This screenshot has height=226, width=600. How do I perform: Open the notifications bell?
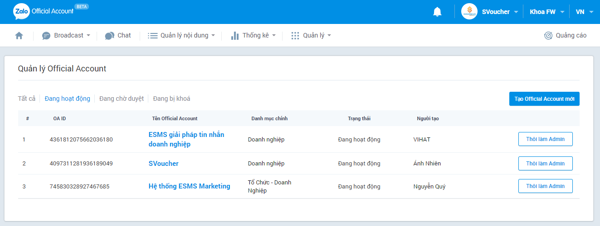[x=437, y=12]
